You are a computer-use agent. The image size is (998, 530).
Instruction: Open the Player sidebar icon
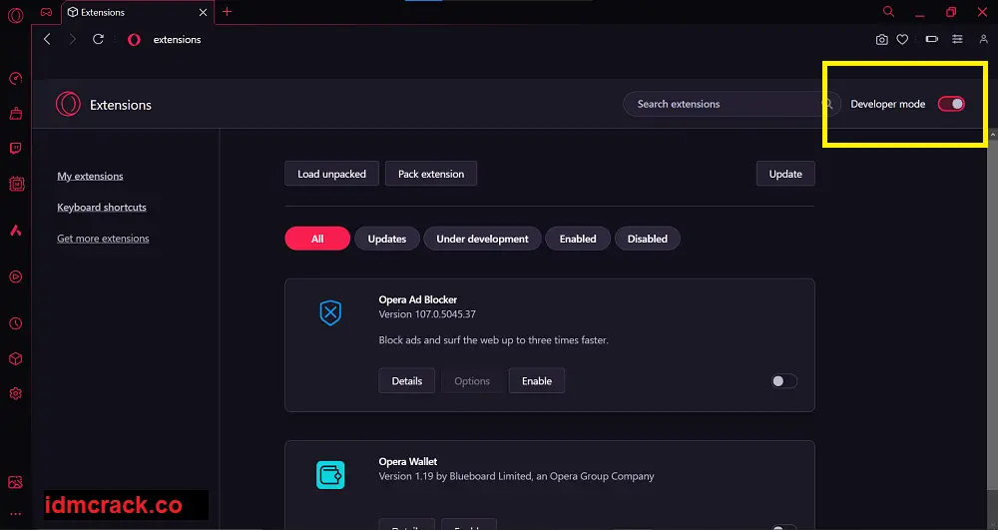(x=16, y=276)
